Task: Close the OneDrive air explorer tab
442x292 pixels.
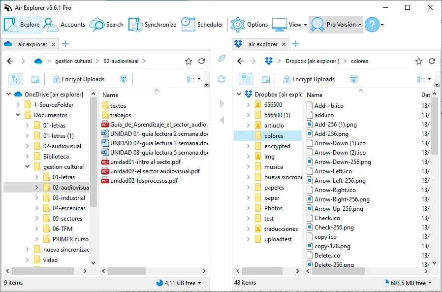Action: (53, 44)
